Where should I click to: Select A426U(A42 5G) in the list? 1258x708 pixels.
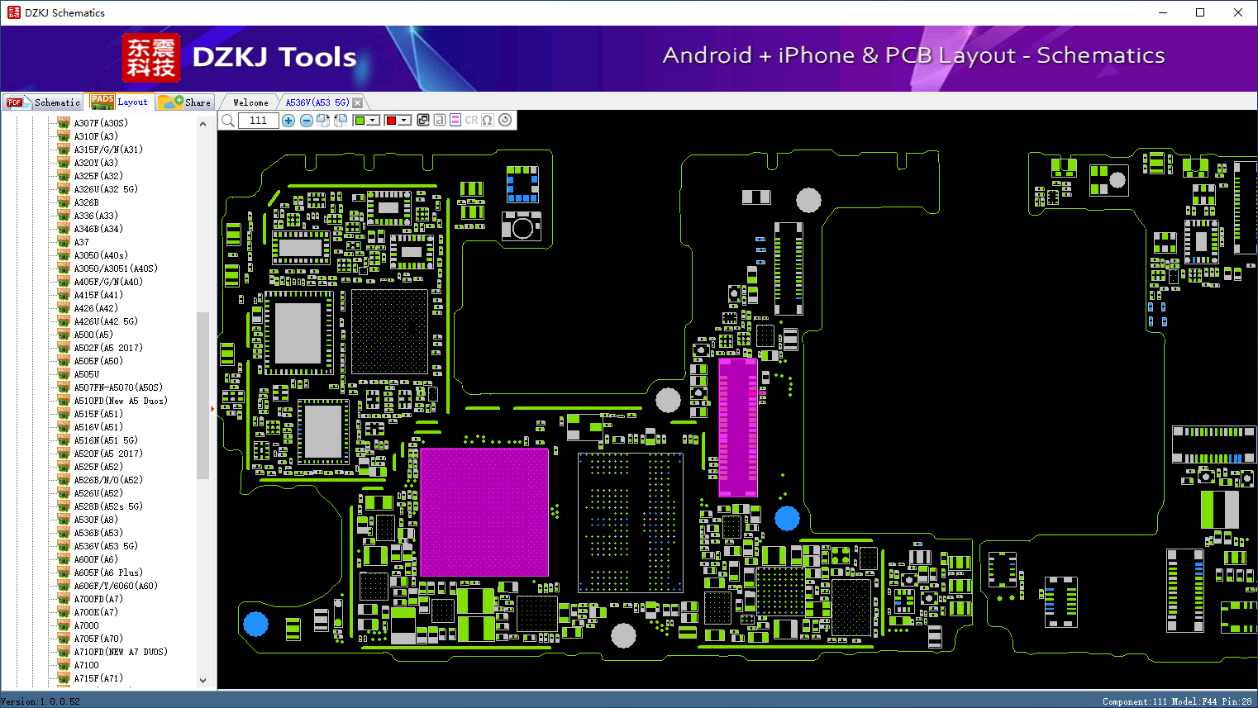pyautogui.click(x=106, y=321)
